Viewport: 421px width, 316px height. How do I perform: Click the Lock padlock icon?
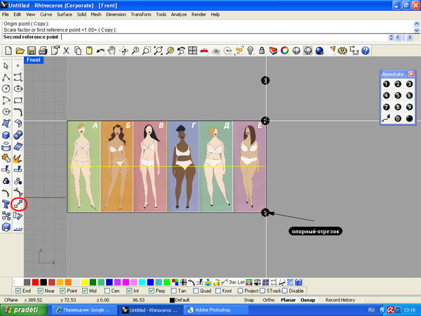[x=261, y=51]
